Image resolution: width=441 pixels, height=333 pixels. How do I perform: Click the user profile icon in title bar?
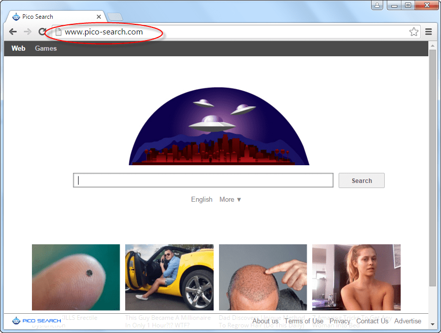377,5
